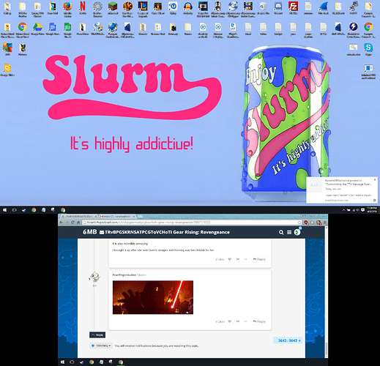Open Action Center icon in system tray
Screen dimensions: 380x366
point(363,210)
